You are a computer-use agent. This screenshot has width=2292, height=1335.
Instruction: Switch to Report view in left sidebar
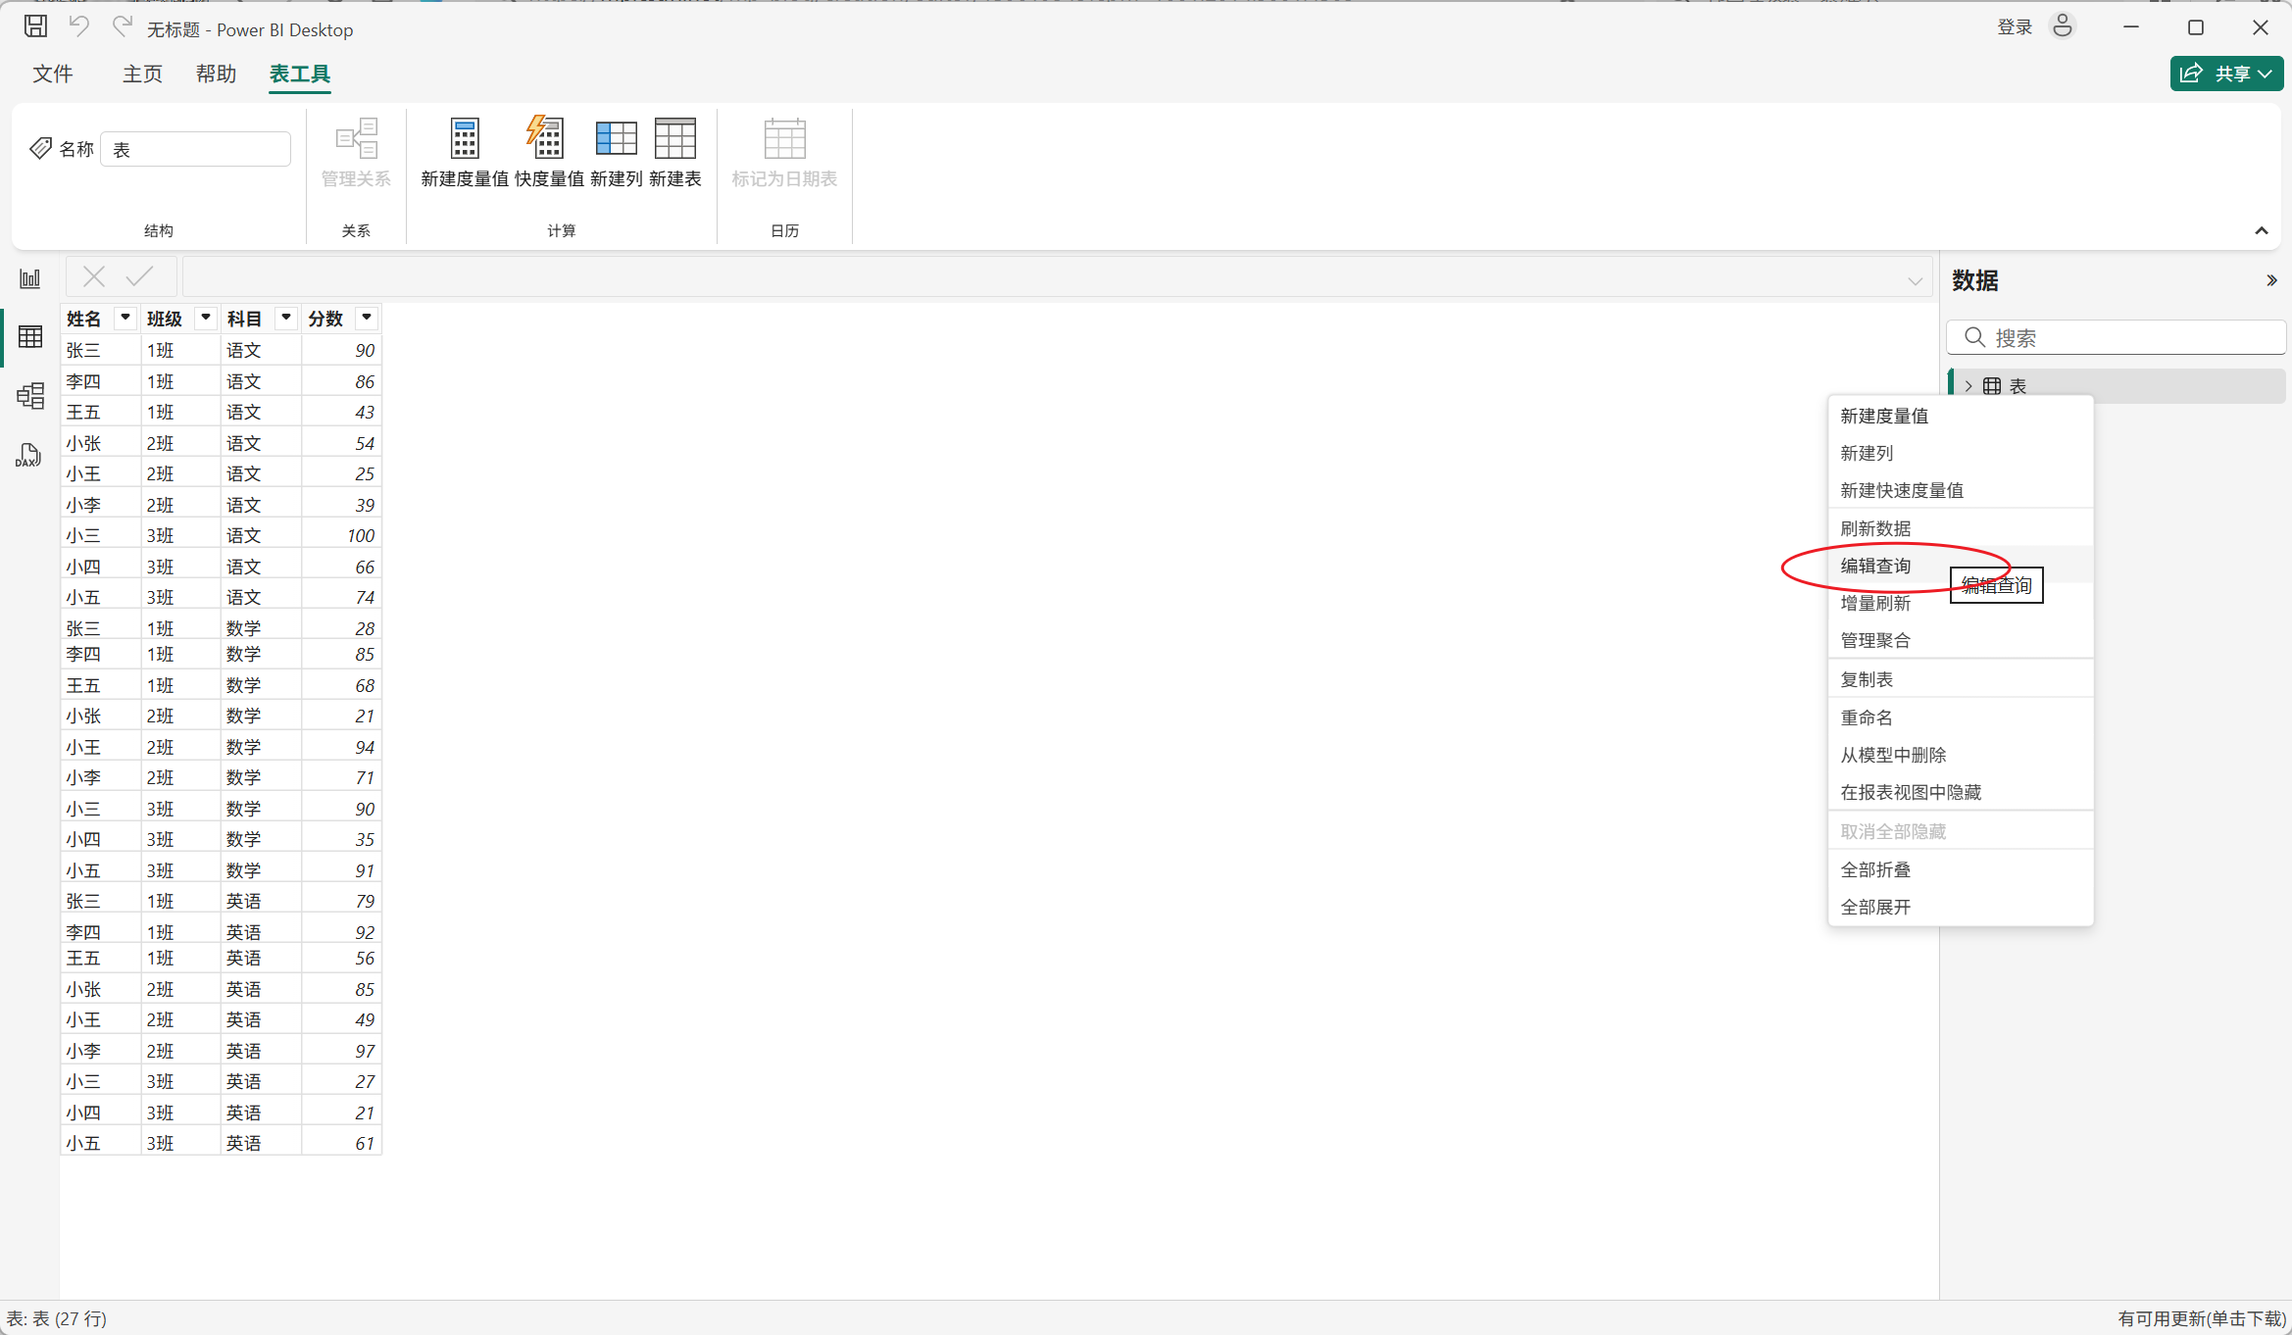30,279
